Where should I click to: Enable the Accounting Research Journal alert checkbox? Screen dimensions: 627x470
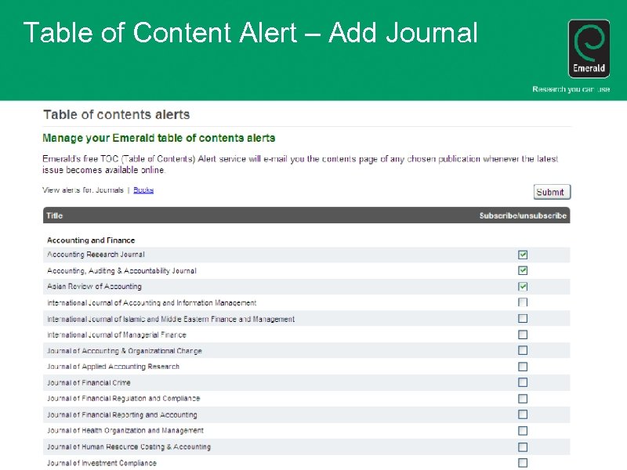coord(523,254)
